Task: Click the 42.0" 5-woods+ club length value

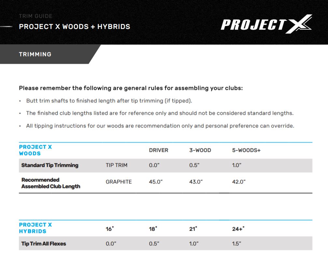Action: pyautogui.click(x=239, y=182)
